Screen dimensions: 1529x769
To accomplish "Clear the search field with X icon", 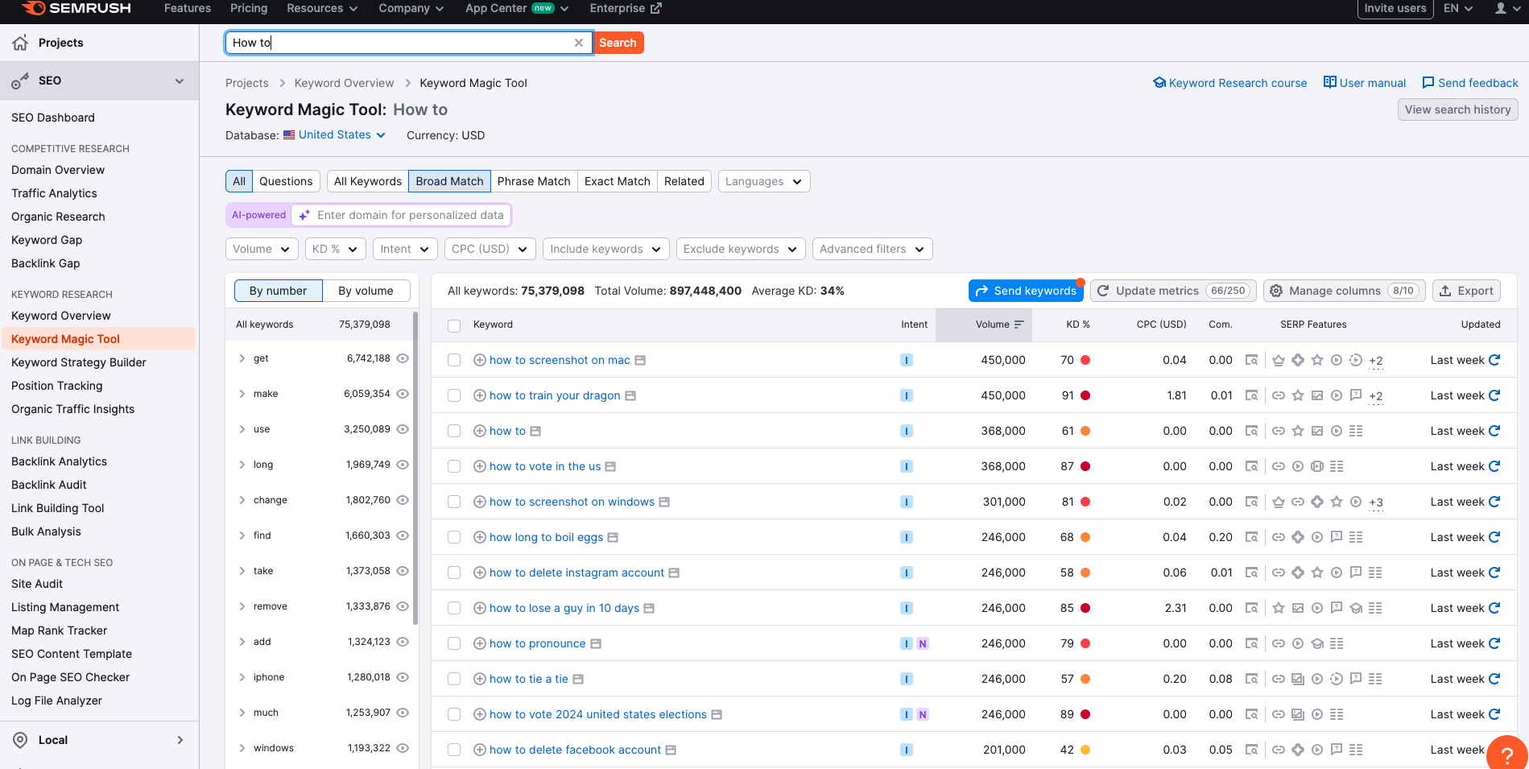I will click(578, 43).
